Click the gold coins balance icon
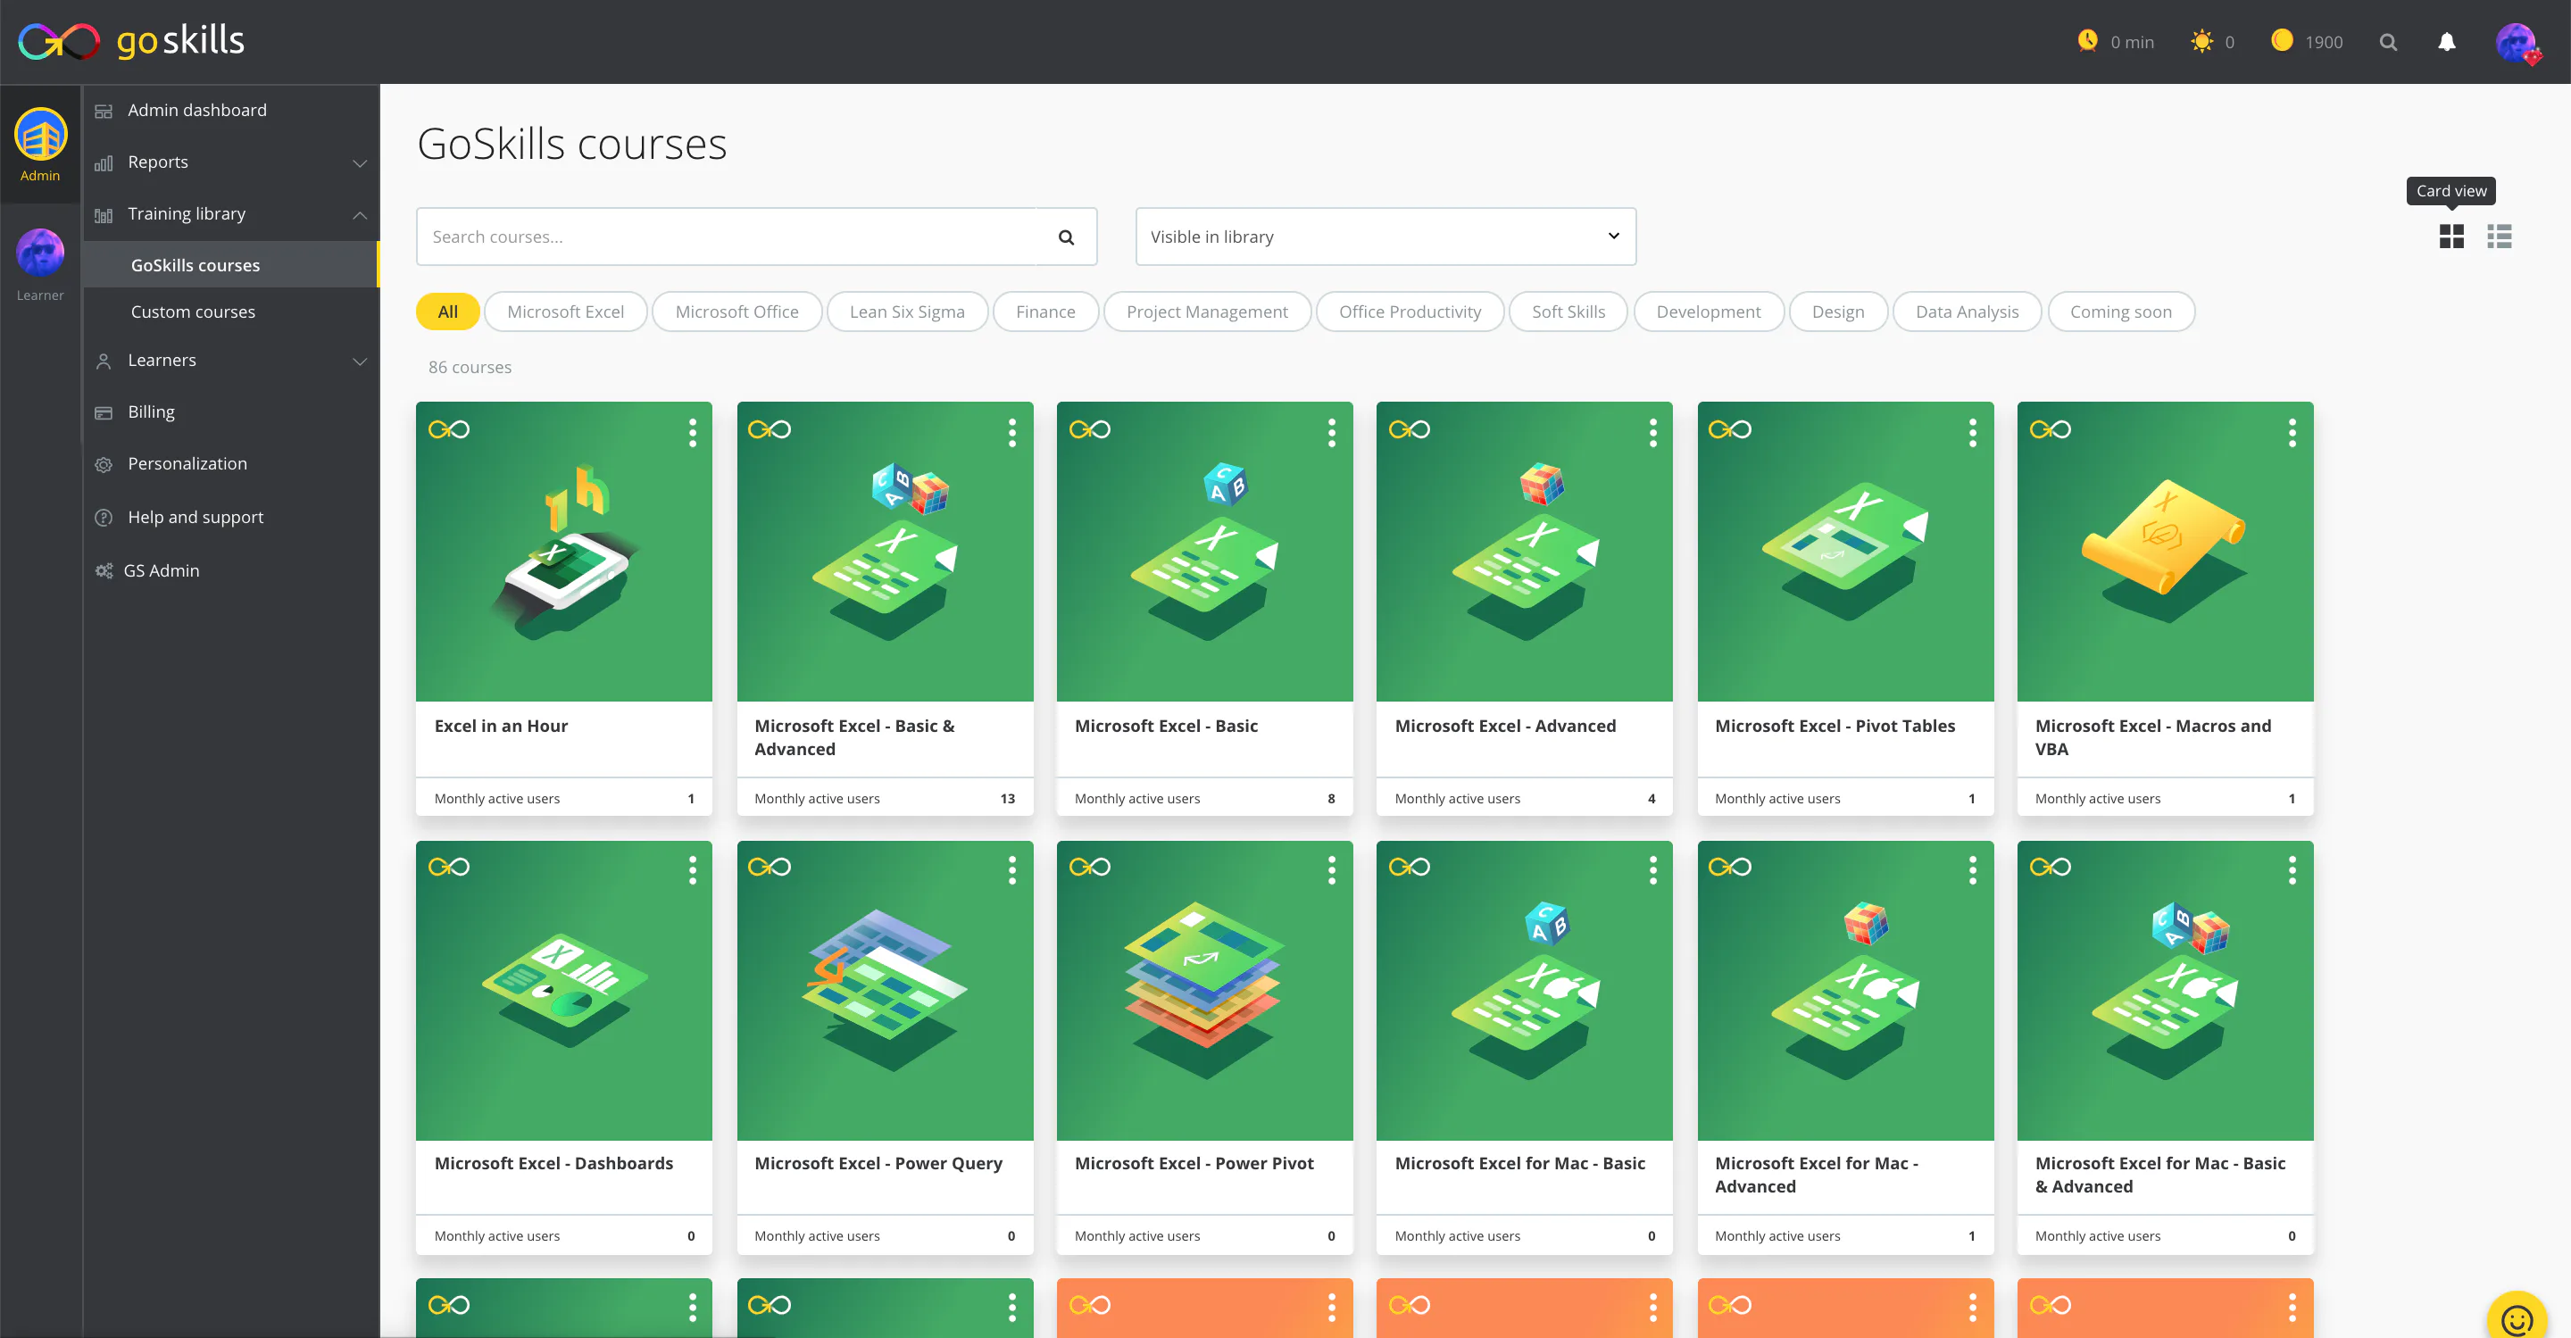 pyautogui.click(x=2282, y=41)
